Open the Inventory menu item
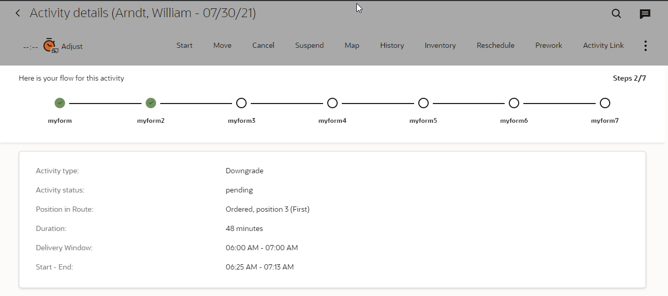 [x=440, y=46]
